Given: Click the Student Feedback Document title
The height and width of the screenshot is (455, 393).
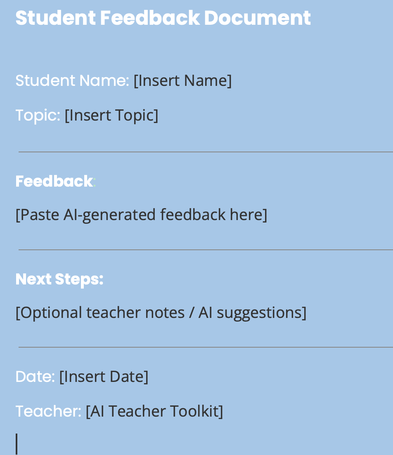Looking at the screenshot, I should coord(163,18).
